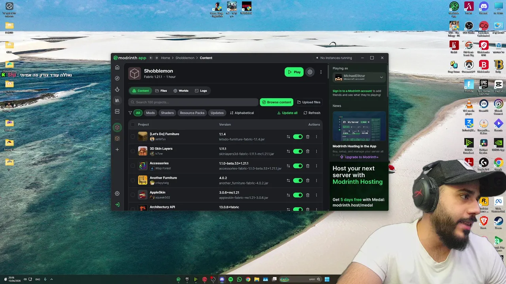Open the Shobblemon instance cube icon in sidebar
506x284 pixels.
click(x=117, y=127)
